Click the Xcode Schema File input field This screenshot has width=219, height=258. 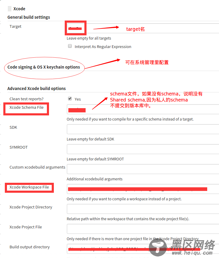[143, 109]
